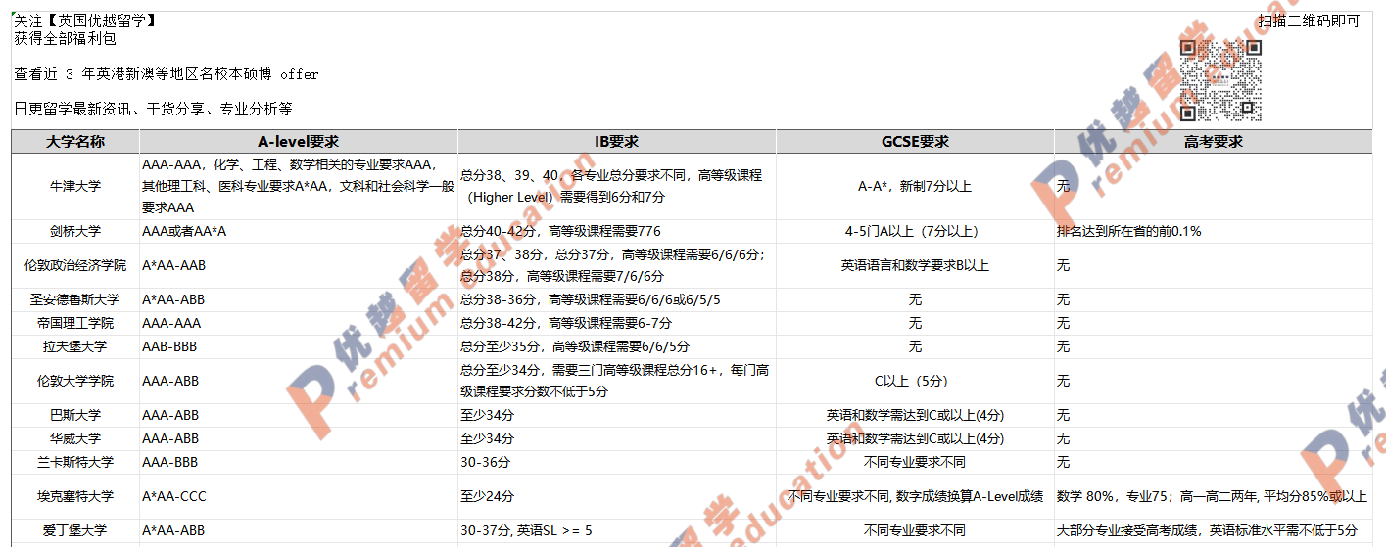Click the 关注【英国优越留学】 text line
1386x547 pixels.
pyautogui.click(x=85, y=21)
